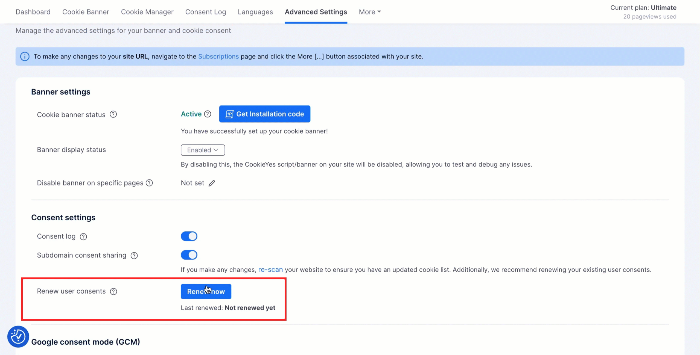Click the Not renewed yet text

(x=250, y=308)
